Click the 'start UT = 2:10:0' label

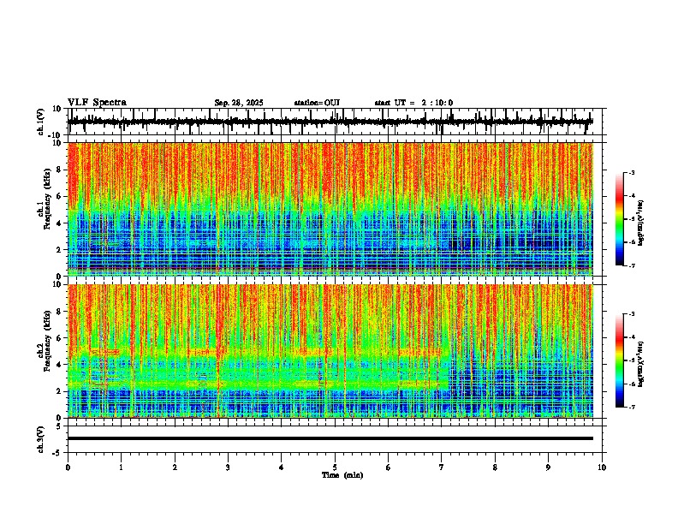[413, 103]
